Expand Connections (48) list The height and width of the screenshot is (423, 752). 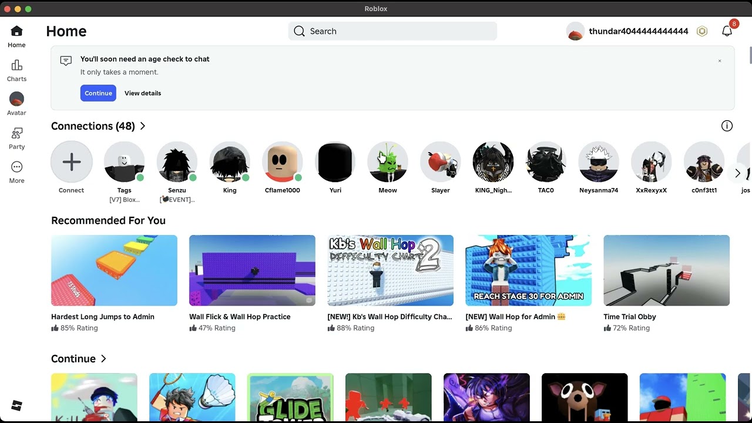coord(98,126)
